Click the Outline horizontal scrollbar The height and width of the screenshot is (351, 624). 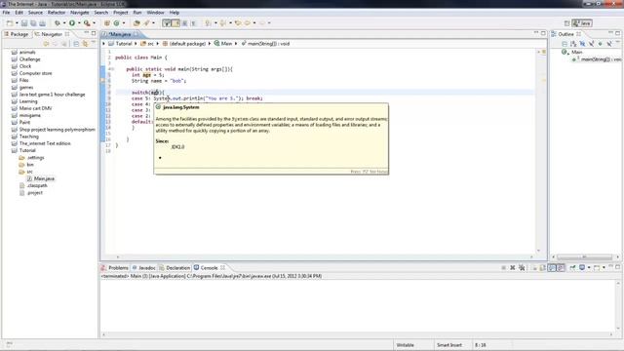coord(585,257)
